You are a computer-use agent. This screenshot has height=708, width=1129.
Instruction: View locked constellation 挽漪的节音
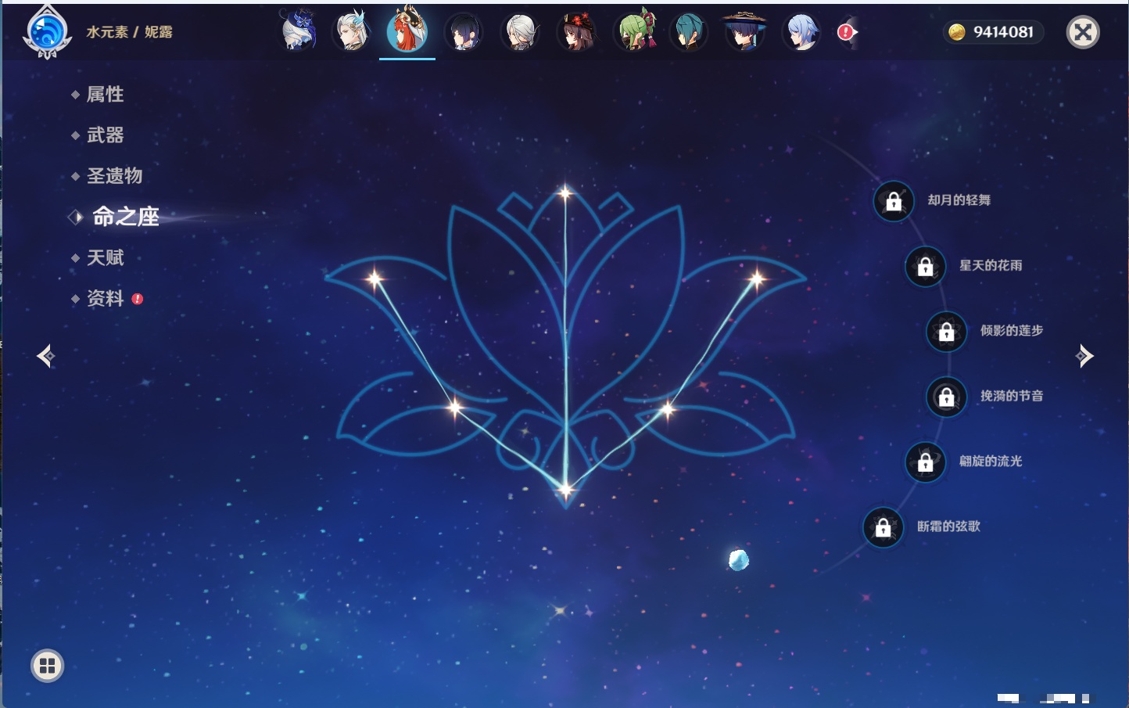(x=946, y=397)
